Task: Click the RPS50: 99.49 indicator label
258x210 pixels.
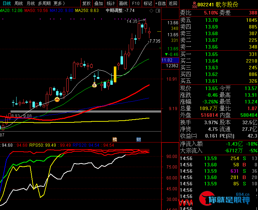Action: (x=43, y=145)
